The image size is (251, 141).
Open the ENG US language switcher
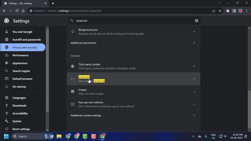tap(213, 136)
